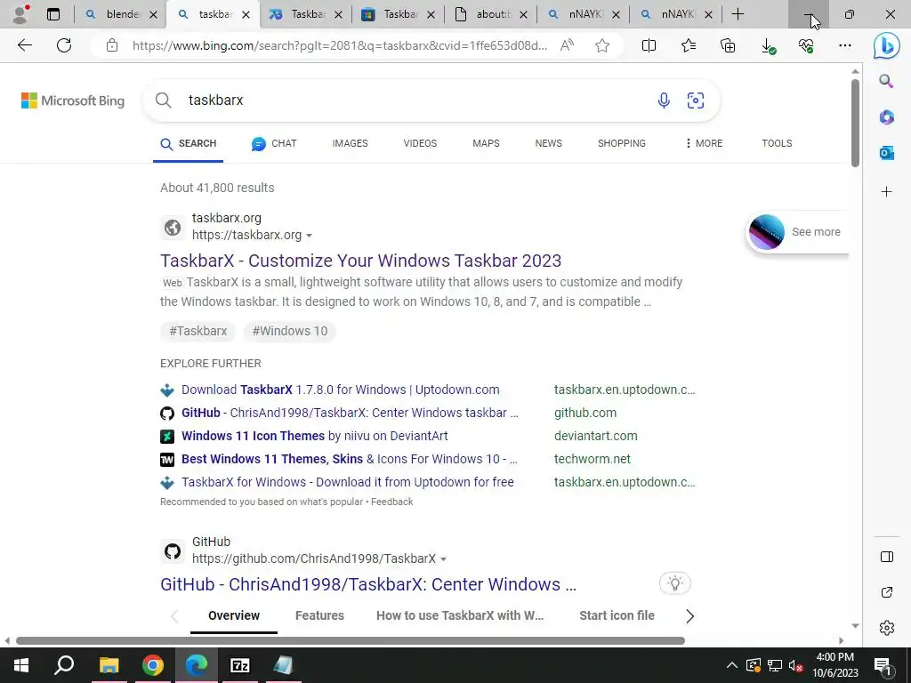Viewport: 911px width, 683px height.
Task: Open Edge Settings and more menu
Action: (x=845, y=45)
